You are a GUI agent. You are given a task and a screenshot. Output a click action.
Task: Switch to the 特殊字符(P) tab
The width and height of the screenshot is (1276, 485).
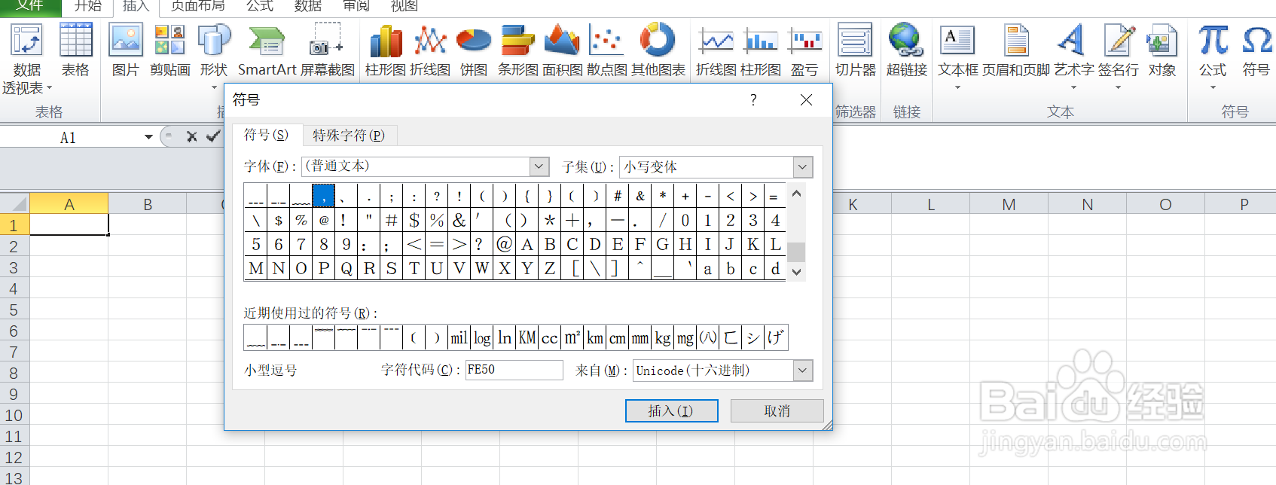point(349,136)
